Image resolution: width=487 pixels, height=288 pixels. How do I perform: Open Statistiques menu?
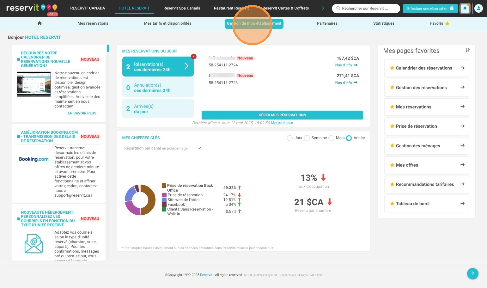(384, 23)
